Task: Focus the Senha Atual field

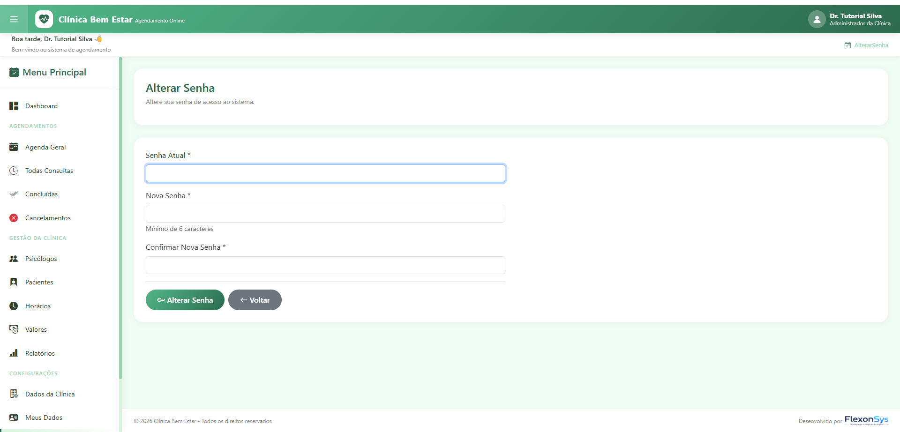Action: pos(325,173)
